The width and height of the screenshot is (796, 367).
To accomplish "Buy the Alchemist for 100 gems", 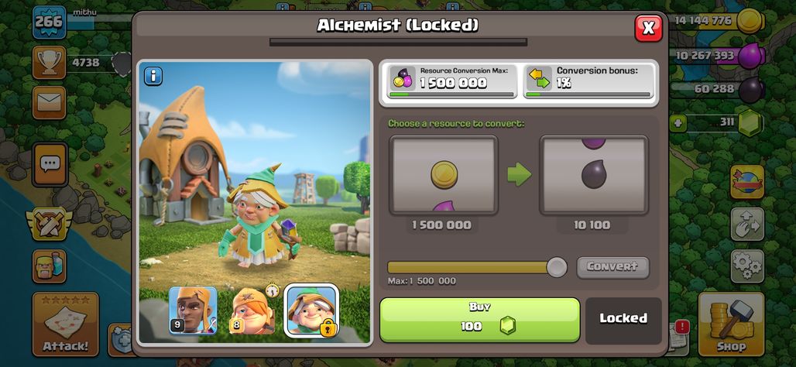I will [x=480, y=320].
